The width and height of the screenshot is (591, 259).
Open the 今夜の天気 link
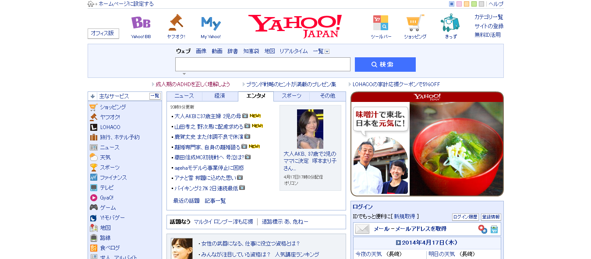click(368, 254)
